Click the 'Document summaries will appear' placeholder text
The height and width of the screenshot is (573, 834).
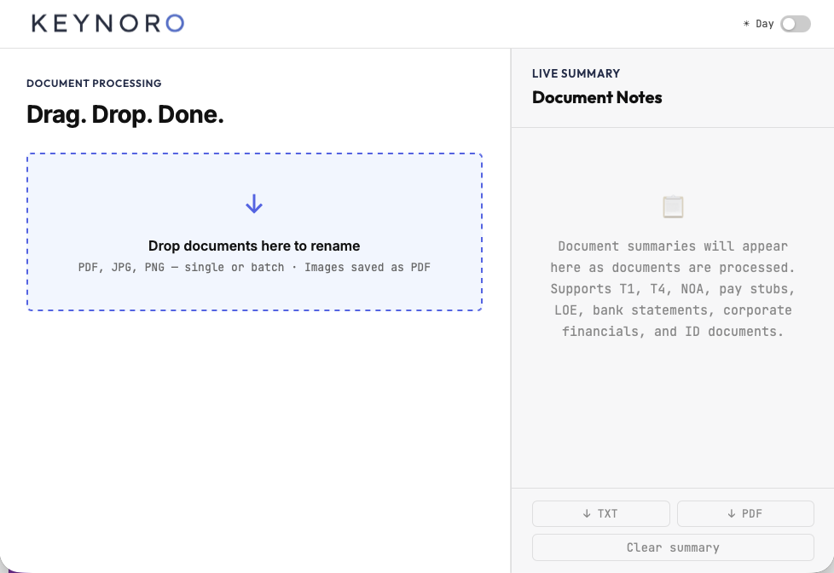673,289
